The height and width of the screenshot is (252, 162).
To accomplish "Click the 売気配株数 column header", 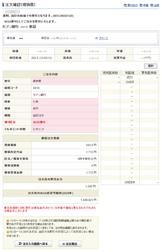I will (111, 73).
